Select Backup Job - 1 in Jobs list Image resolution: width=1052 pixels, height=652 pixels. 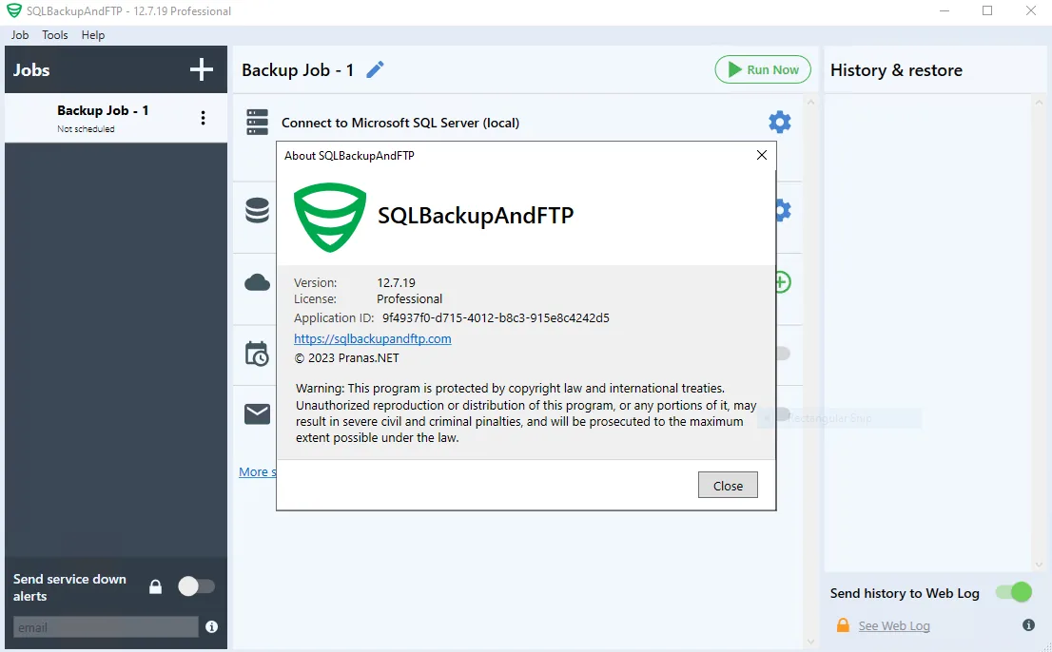(116, 118)
